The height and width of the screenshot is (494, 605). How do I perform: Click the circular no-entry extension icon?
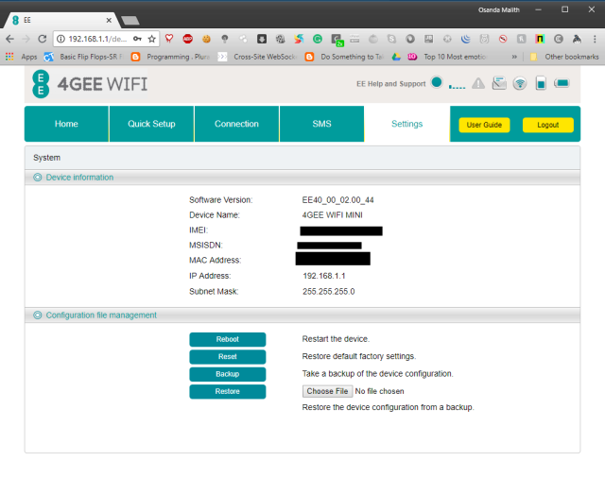(502, 39)
